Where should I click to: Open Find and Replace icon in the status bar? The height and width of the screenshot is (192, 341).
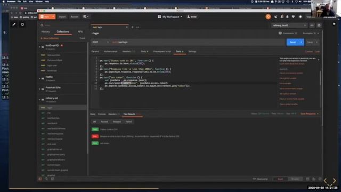tap(46, 179)
